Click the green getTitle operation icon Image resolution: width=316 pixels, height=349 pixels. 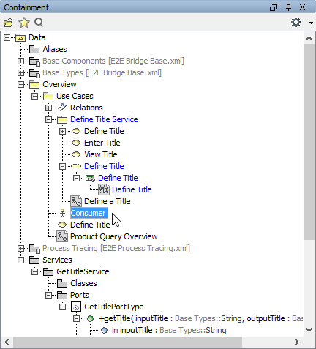(90, 318)
